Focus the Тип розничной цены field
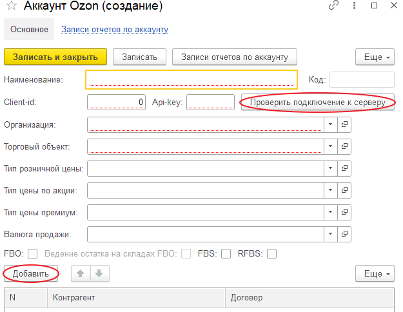403x312 pixels. [206, 168]
